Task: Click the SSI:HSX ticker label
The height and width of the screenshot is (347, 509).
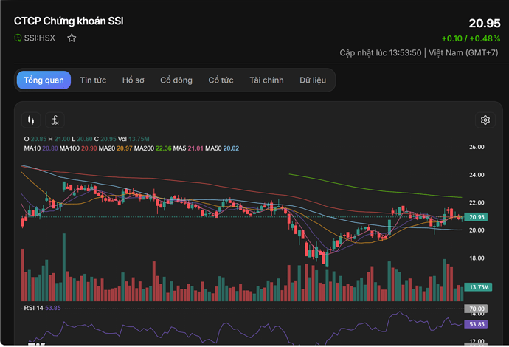Action: (40, 38)
